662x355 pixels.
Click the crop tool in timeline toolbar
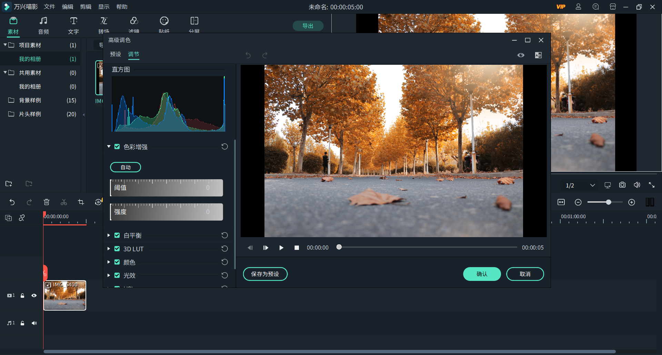pos(81,202)
